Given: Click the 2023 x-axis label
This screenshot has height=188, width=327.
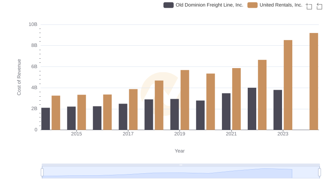Looking at the screenshot, I should (283, 134).
